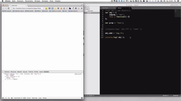
Task: Bookmark this page with the star icon
Action: click(x=44, y=8)
